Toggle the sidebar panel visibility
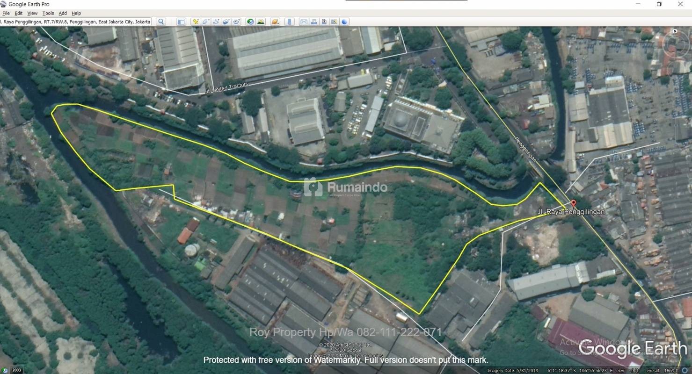The height and width of the screenshot is (374, 692). click(181, 22)
